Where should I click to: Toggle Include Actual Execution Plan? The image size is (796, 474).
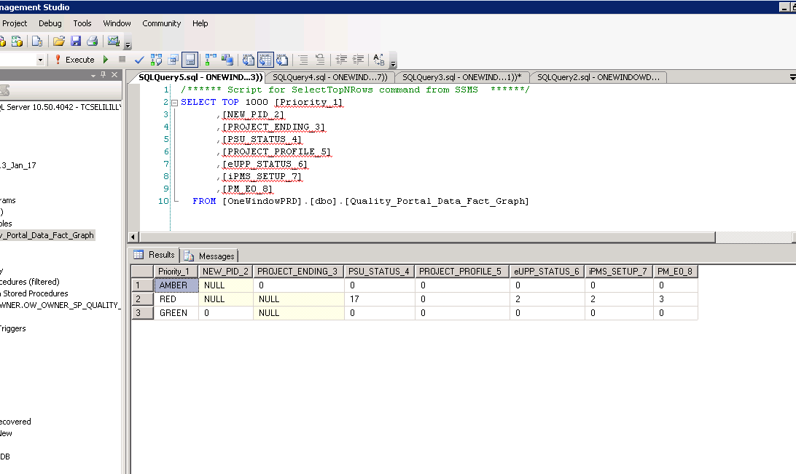[211, 60]
